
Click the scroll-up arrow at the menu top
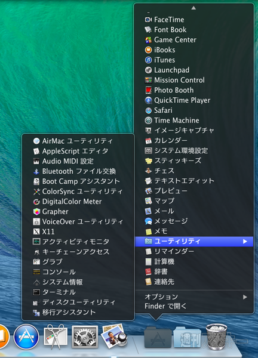[x=193, y=8]
